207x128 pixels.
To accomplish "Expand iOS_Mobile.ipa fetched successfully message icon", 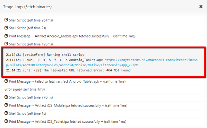I will click(x=6, y=105).
